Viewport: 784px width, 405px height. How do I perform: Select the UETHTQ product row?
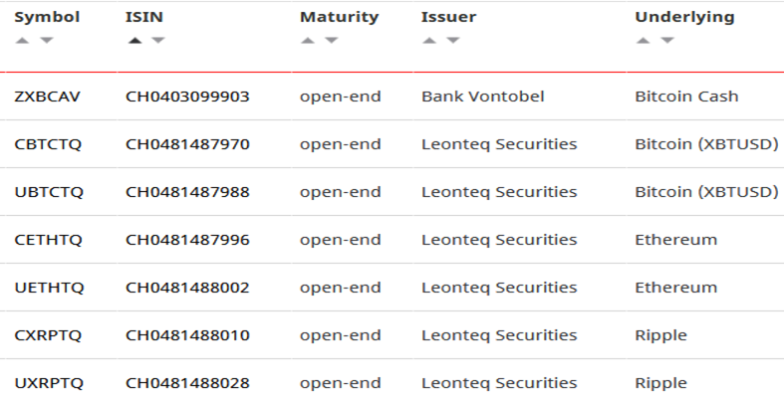pyautogui.click(x=49, y=288)
